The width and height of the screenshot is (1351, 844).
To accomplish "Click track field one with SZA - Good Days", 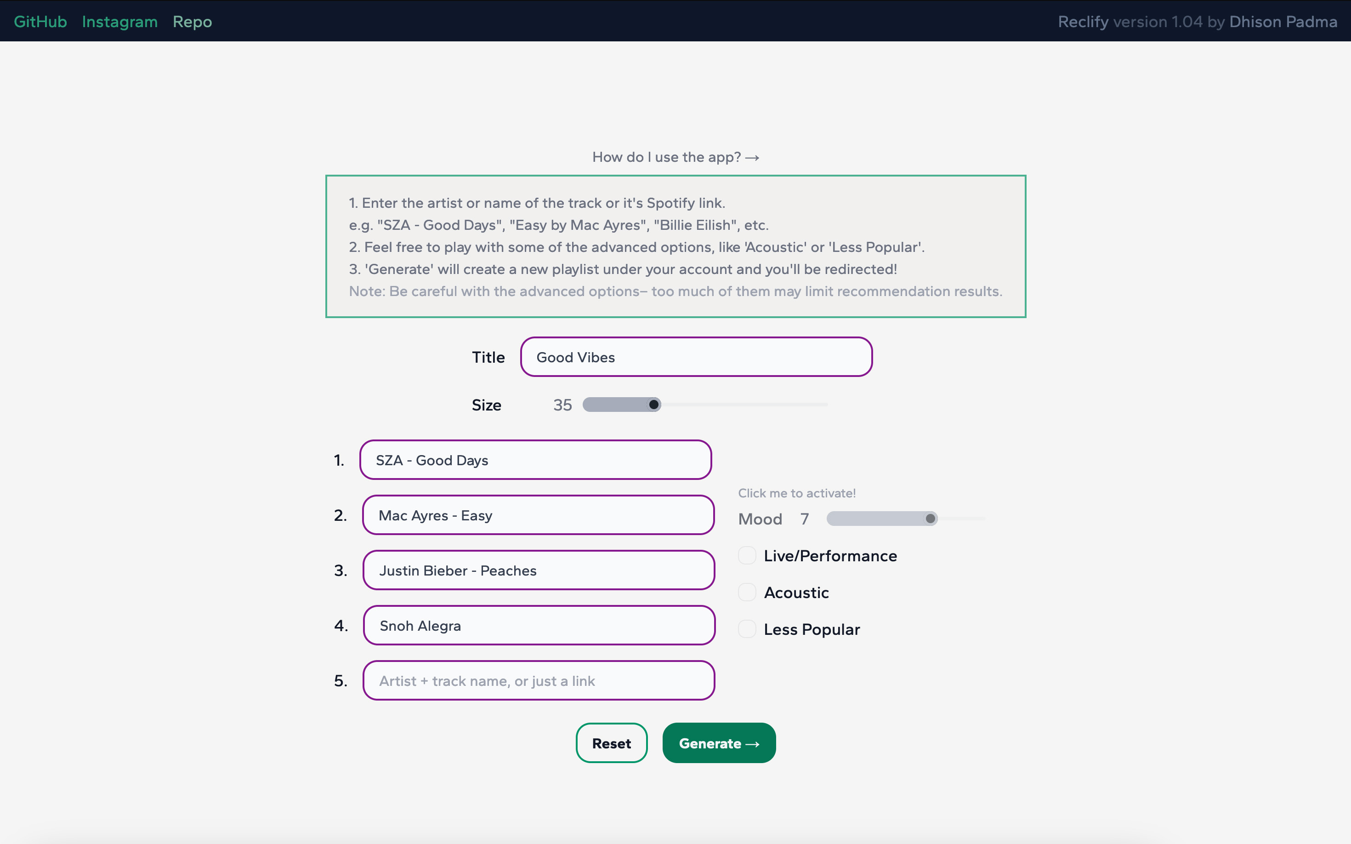I will [535, 460].
